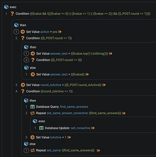Click the Repeat loop icon for set_same_answer_nonactive

[x=32, y=113]
